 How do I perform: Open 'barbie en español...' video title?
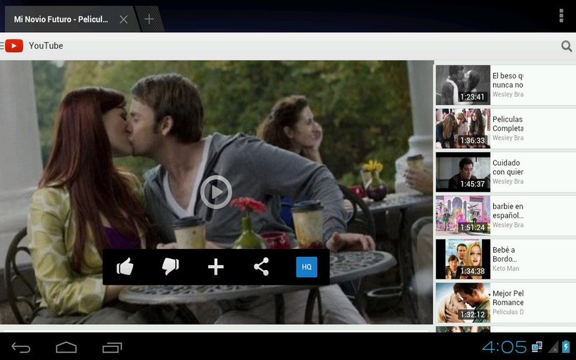pos(508,211)
